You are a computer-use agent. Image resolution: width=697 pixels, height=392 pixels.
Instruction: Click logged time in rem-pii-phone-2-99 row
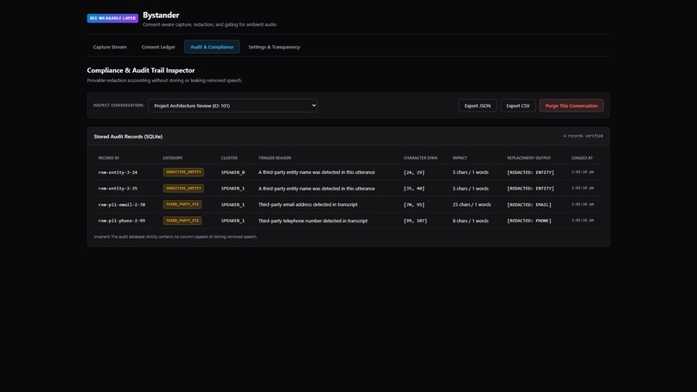582,221
